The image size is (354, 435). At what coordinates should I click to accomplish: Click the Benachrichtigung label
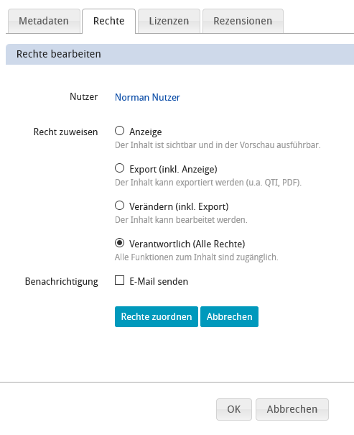click(62, 281)
